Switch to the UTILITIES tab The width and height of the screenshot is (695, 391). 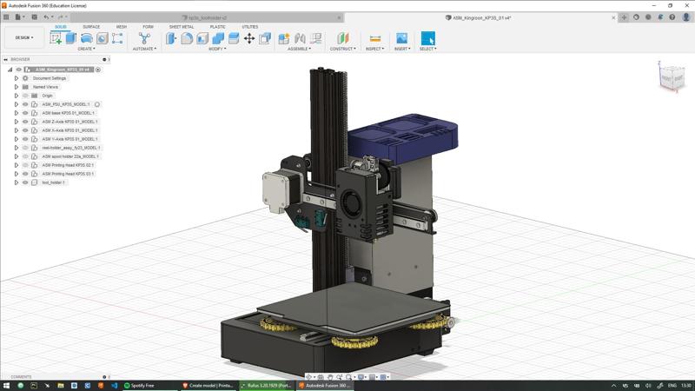(250, 27)
